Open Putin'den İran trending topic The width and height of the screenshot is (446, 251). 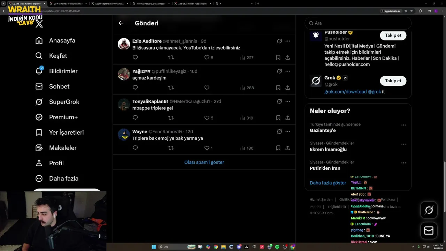click(x=325, y=168)
